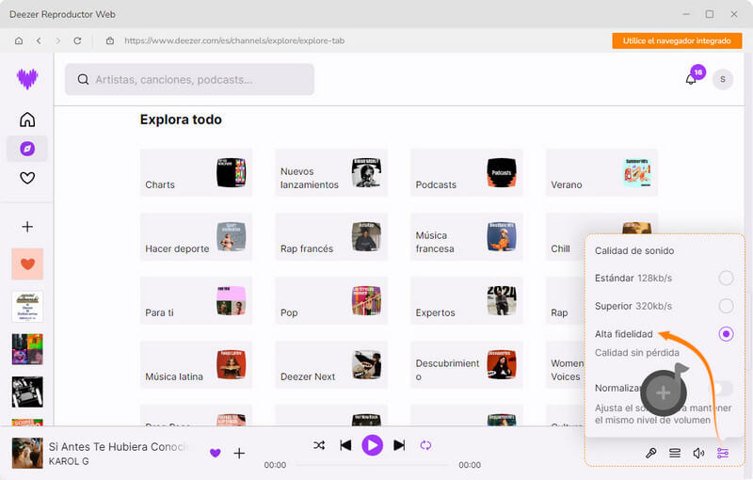The height and width of the screenshot is (480, 753).
Task: Open the Para ti category
Action: (196, 300)
